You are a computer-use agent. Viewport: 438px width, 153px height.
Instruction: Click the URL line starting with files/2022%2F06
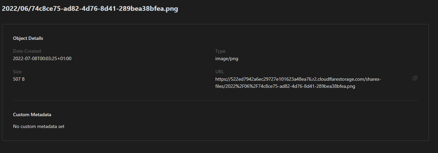(x=285, y=86)
